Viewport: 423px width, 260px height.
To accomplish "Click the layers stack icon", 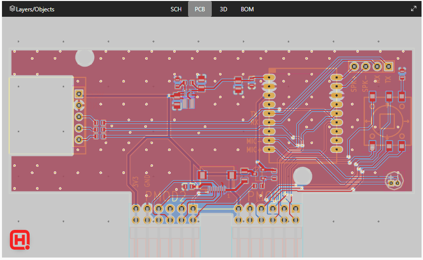I will tap(12, 9).
